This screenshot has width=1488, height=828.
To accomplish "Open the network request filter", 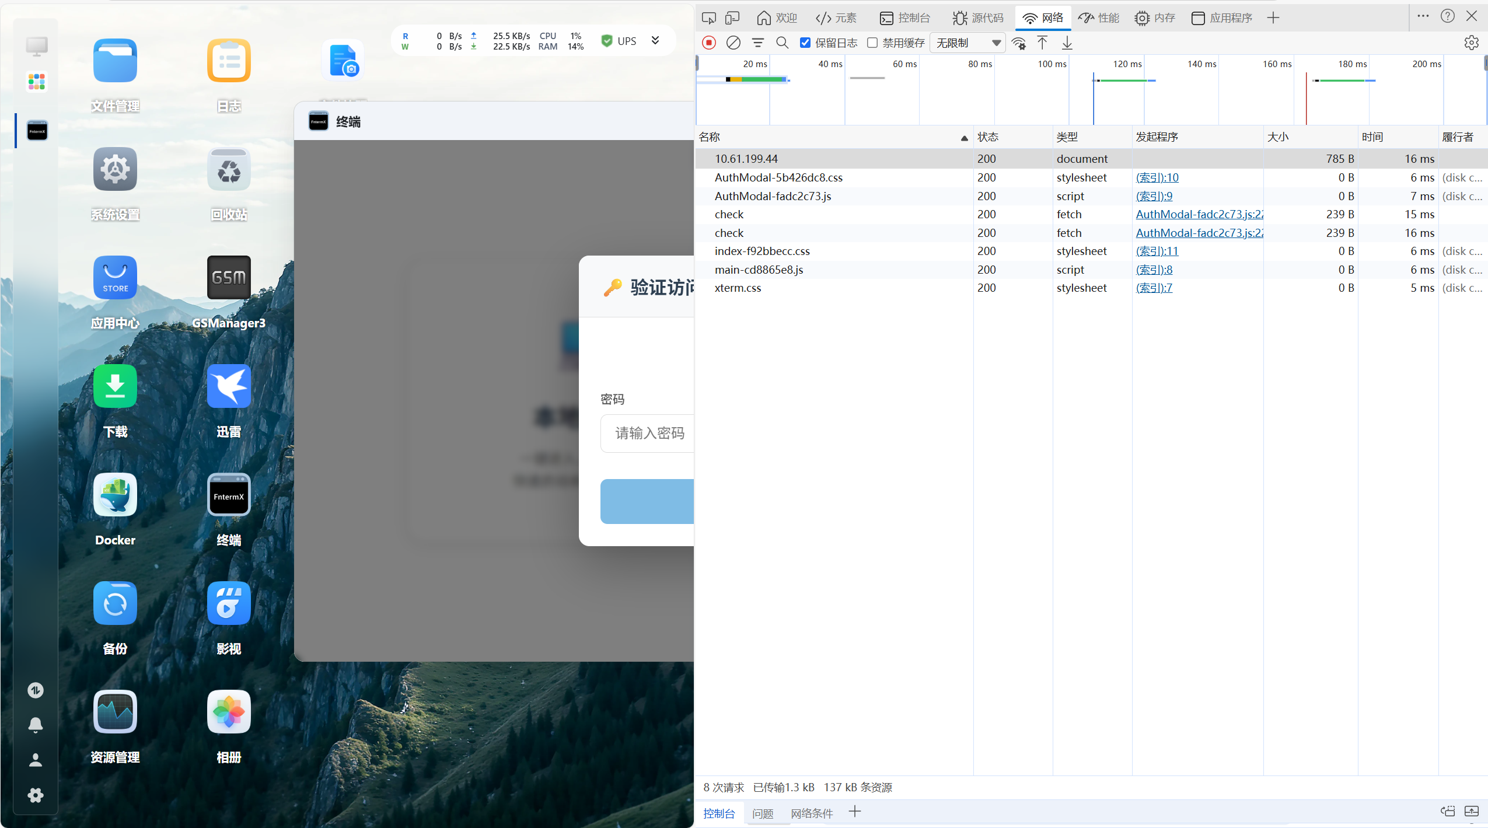I will [x=758, y=43].
